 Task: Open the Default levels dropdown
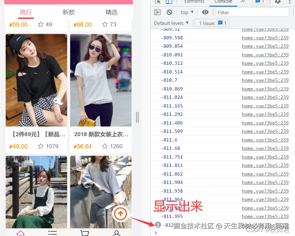(x=171, y=23)
